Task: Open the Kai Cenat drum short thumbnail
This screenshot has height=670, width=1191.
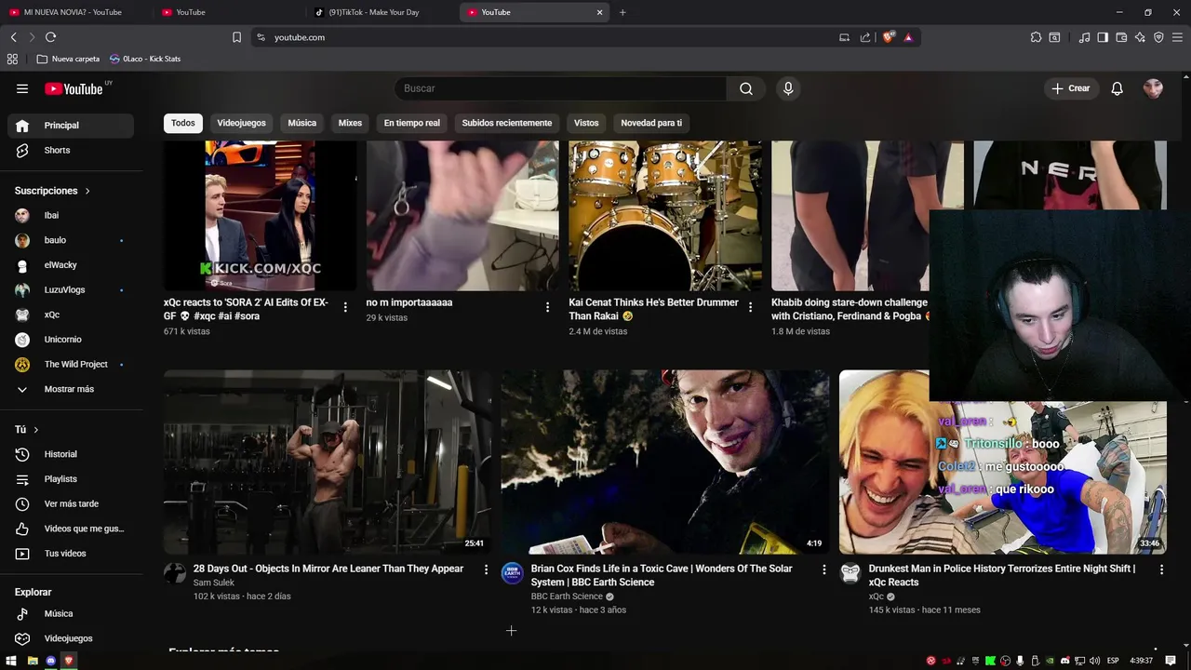Action: (665, 216)
